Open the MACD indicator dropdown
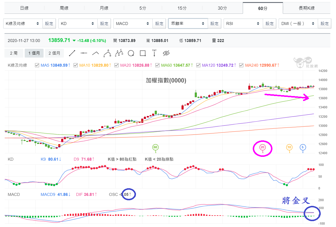 click(133, 23)
